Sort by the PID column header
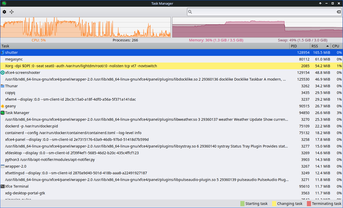The height and width of the screenshot is (208, 343). click(x=300, y=46)
